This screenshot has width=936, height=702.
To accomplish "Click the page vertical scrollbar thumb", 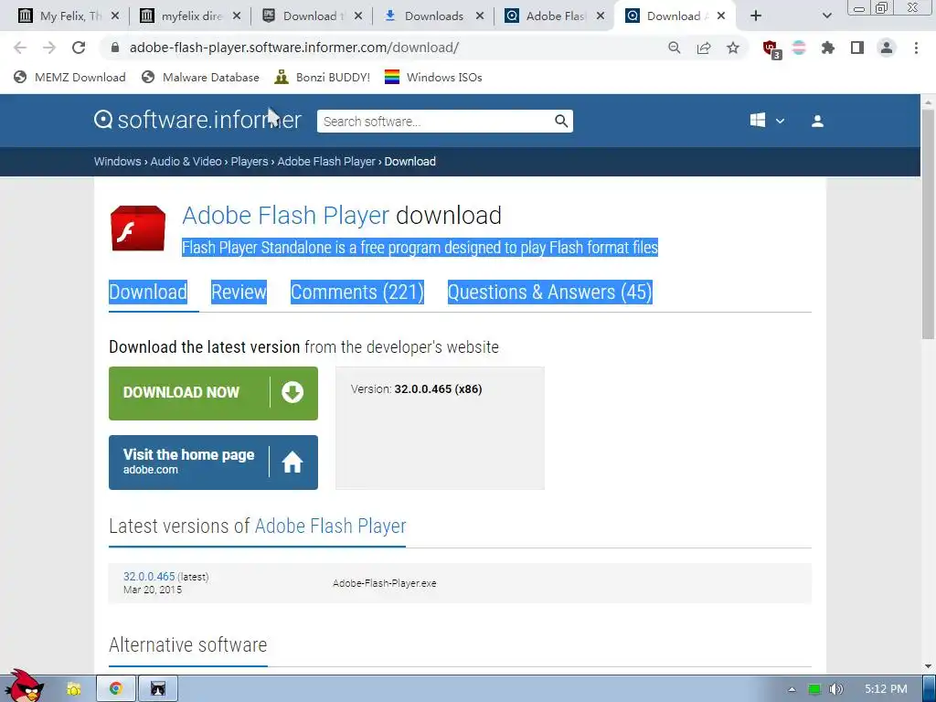I will tap(929, 224).
